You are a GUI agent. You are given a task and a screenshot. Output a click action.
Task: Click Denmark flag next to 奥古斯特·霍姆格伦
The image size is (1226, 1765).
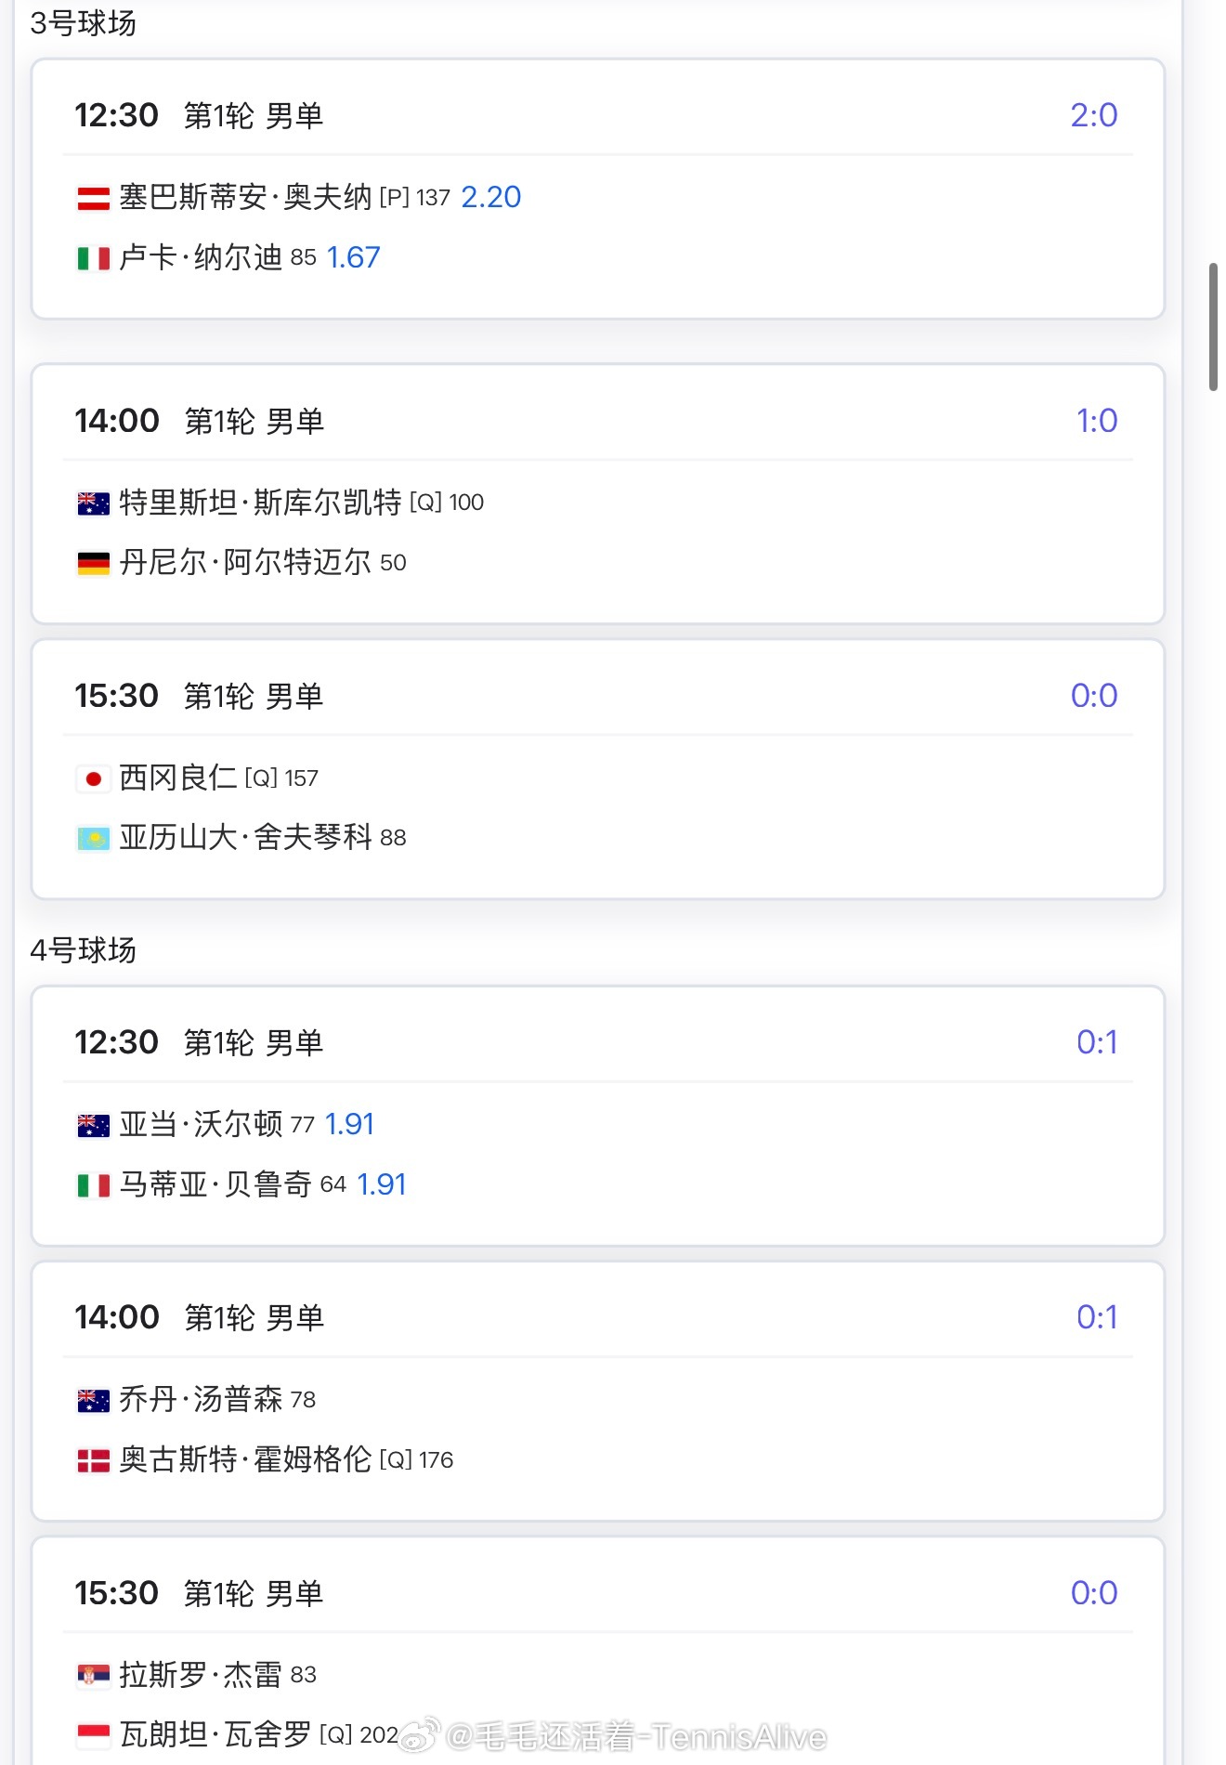click(x=93, y=1460)
